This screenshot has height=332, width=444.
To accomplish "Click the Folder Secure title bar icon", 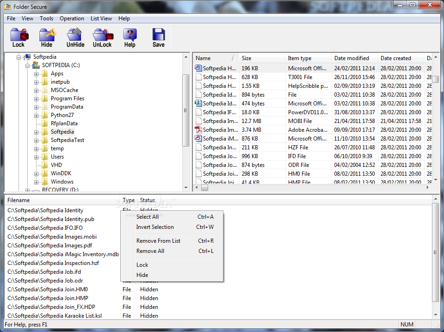I will (x=6, y=6).
